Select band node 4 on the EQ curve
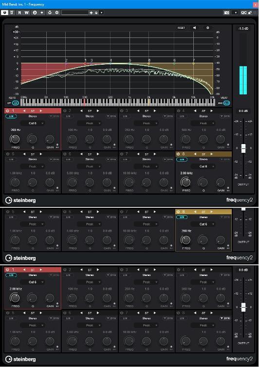 [111, 63]
